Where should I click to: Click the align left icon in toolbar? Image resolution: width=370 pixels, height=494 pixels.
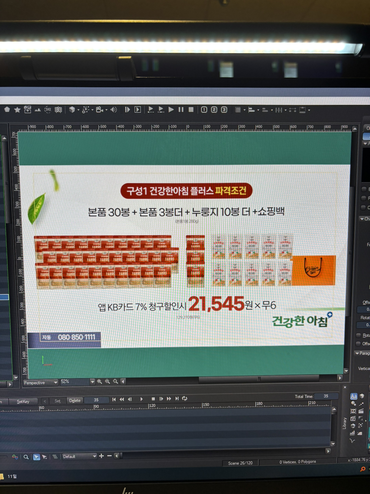click(x=251, y=110)
